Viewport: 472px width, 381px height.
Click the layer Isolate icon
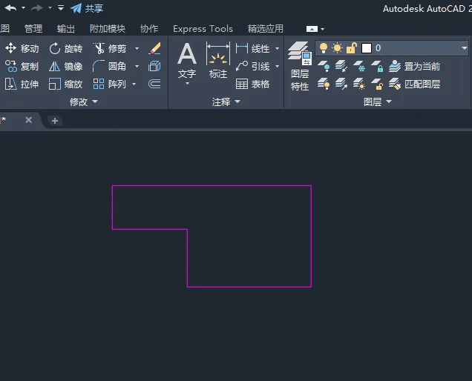pyautogui.click(x=341, y=66)
